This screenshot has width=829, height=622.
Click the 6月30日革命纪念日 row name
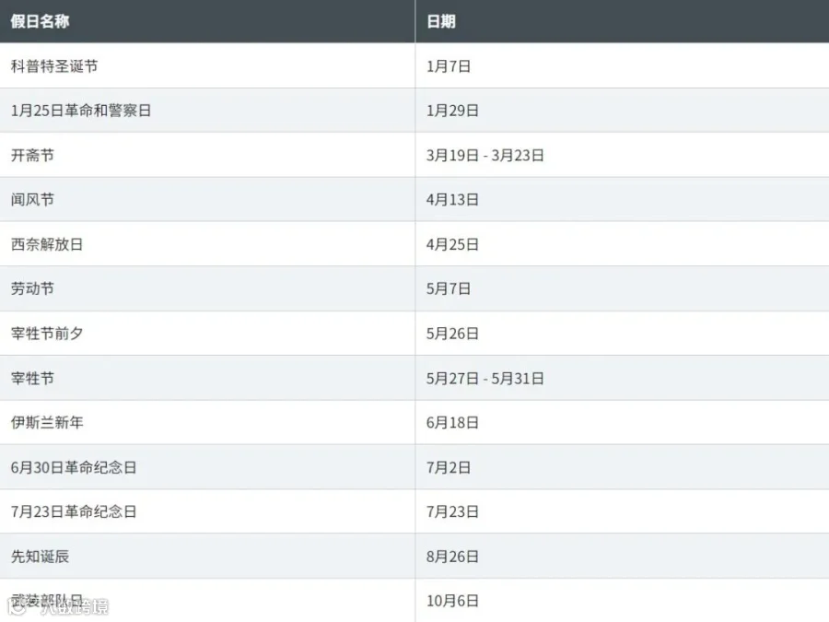[x=74, y=467]
